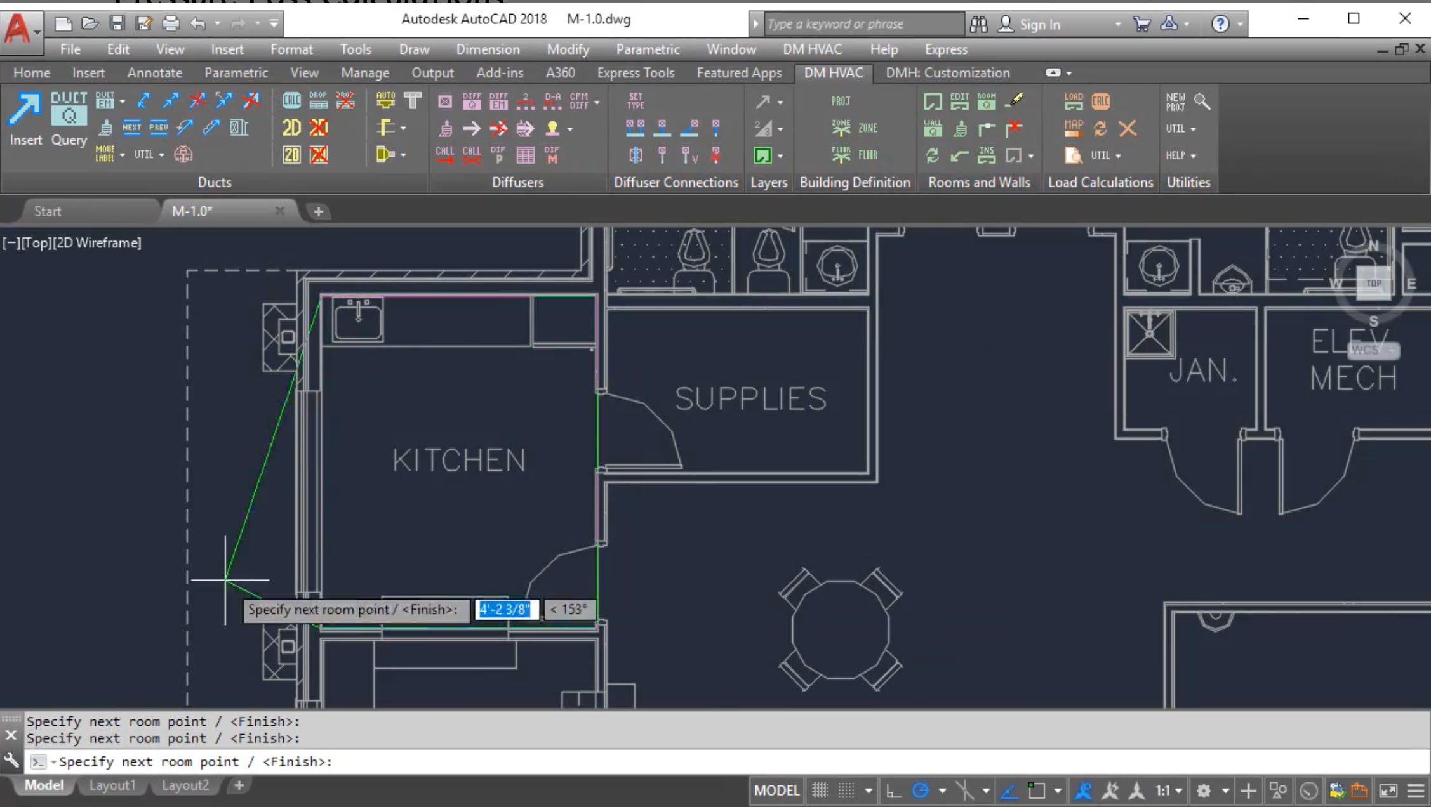Toggle grid display in the status bar

click(819, 791)
